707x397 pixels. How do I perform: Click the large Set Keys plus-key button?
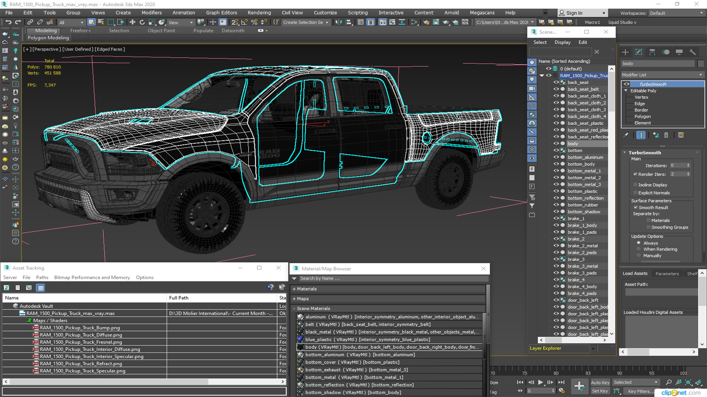[x=579, y=386]
